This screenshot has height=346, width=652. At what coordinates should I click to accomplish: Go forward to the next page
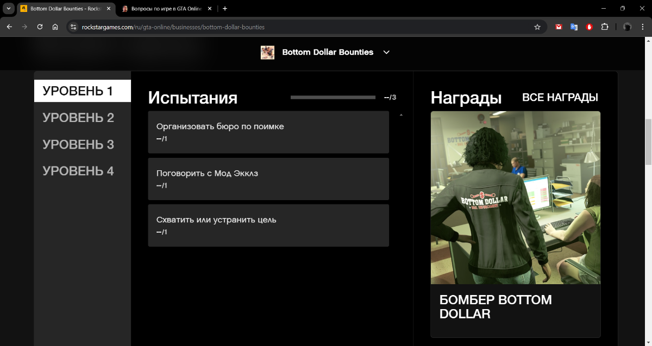coord(24,27)
